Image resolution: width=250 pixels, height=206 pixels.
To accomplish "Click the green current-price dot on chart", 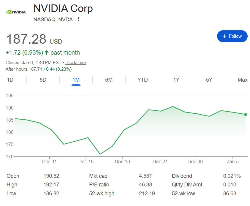I will [246, 115].
